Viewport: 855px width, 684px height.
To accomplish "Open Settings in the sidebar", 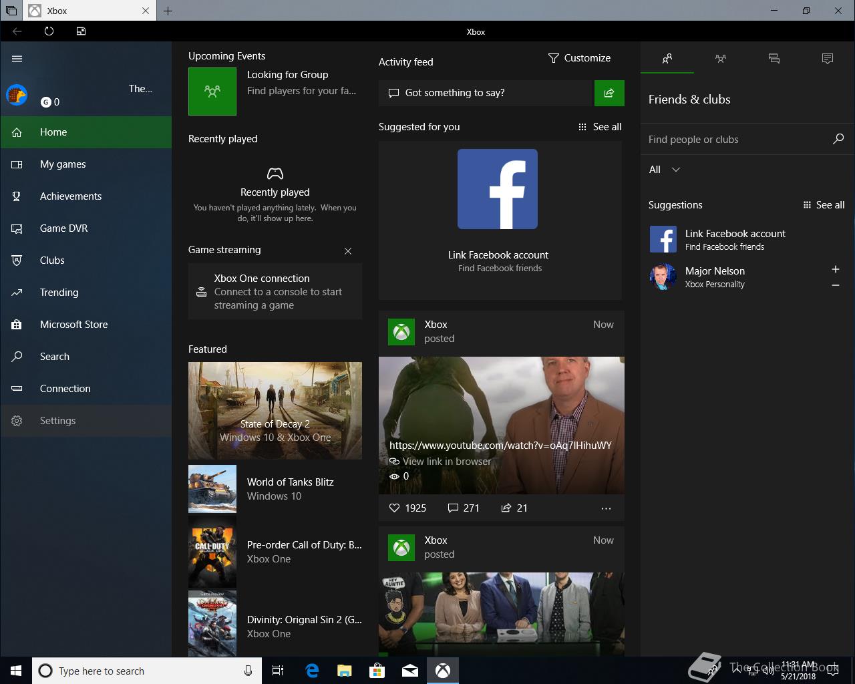I will [x=86, y=421].
